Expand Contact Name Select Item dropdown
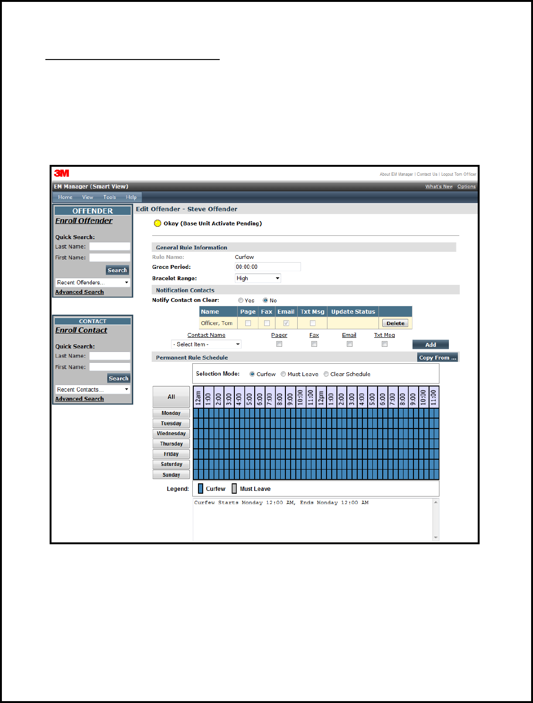Screen dimensions: 533x703 (x=206, y=344)
